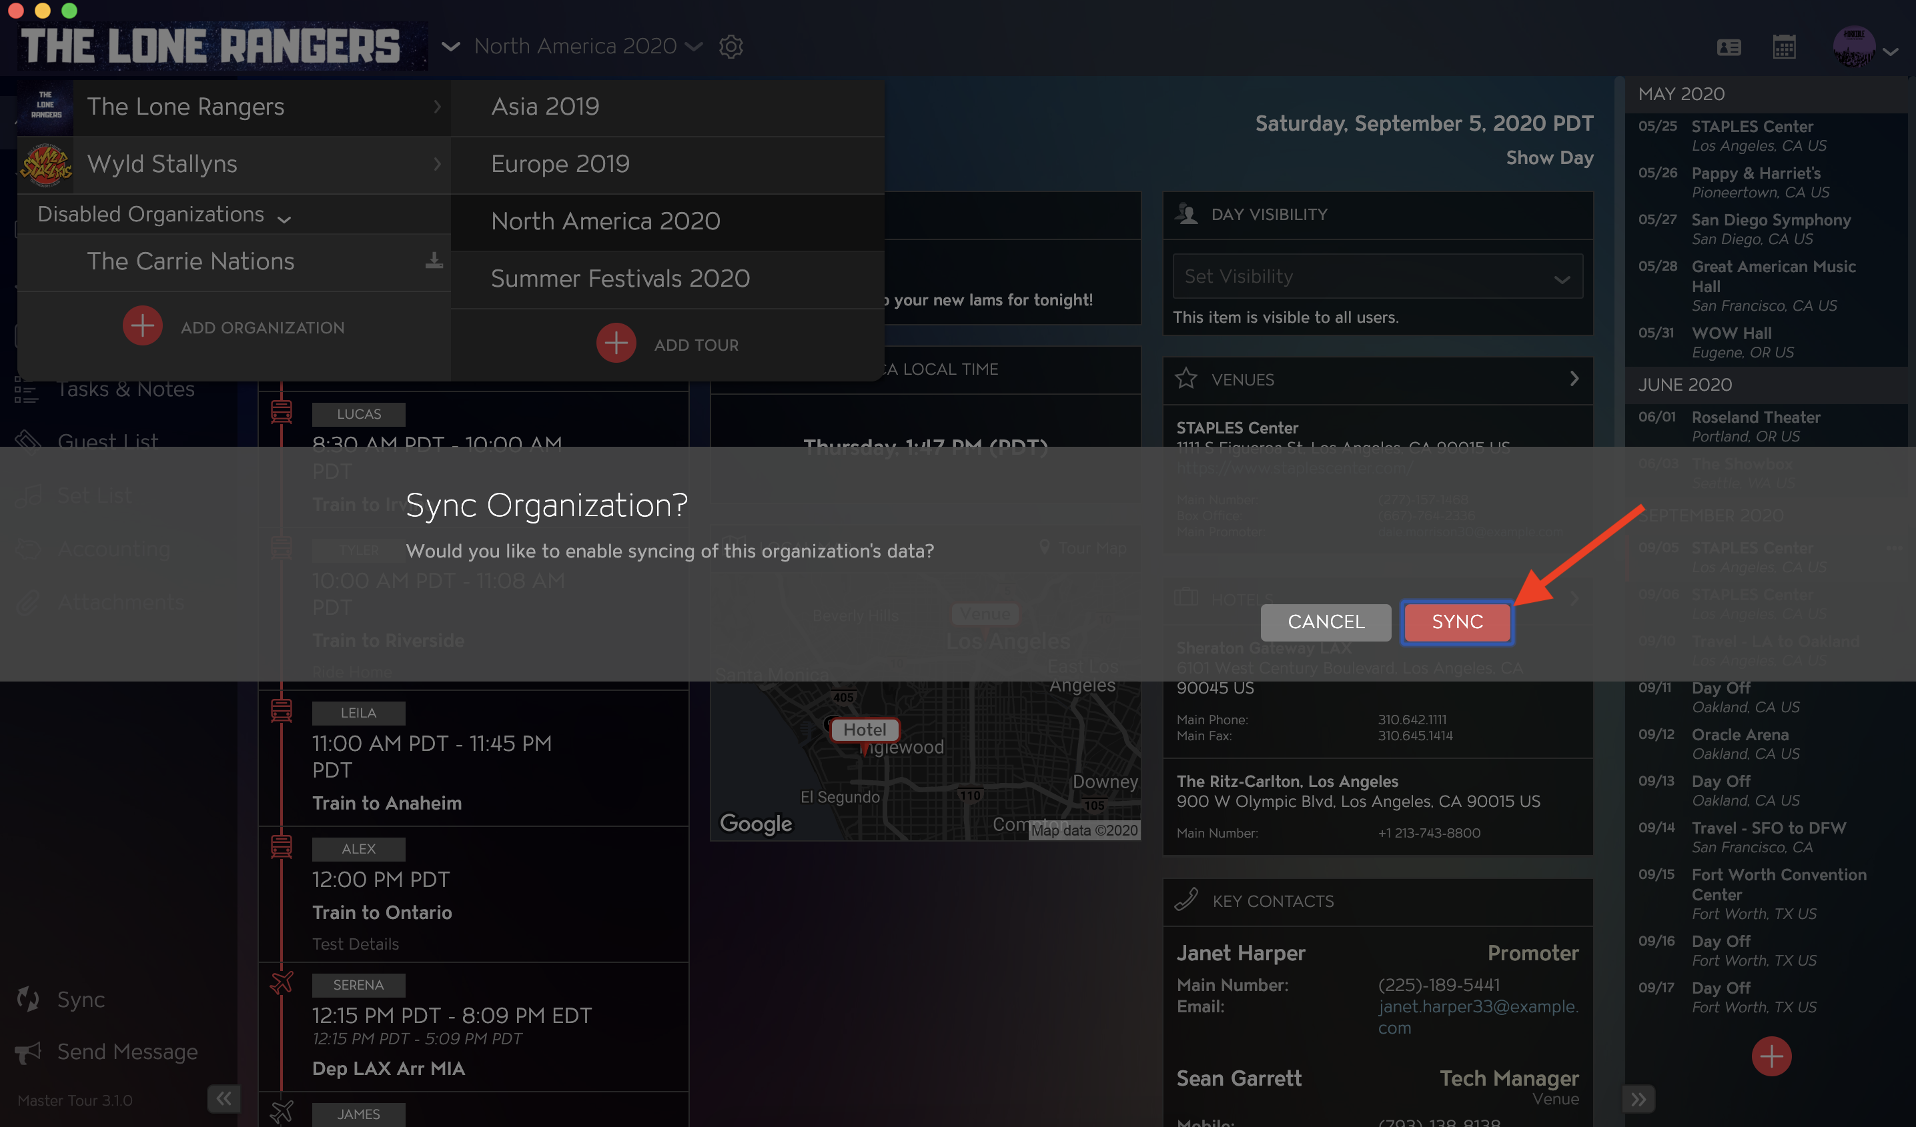The height and width of the screenshot is (1127, 1916).
Task: Open the Set Visibility dropdown
Action: (x=1377, y=277)
